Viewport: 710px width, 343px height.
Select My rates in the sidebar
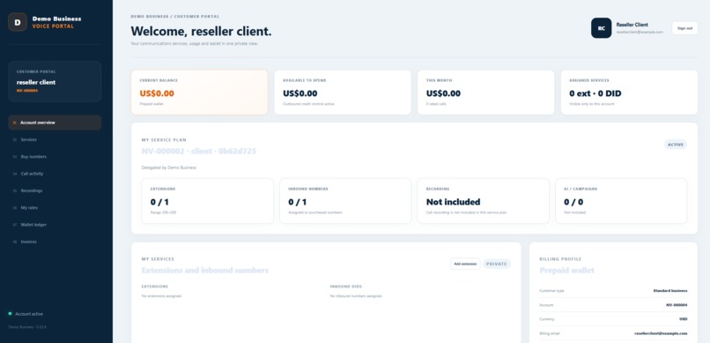point(55,207)
